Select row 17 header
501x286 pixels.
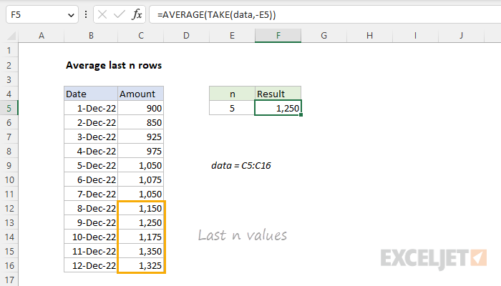coord(9,280)
